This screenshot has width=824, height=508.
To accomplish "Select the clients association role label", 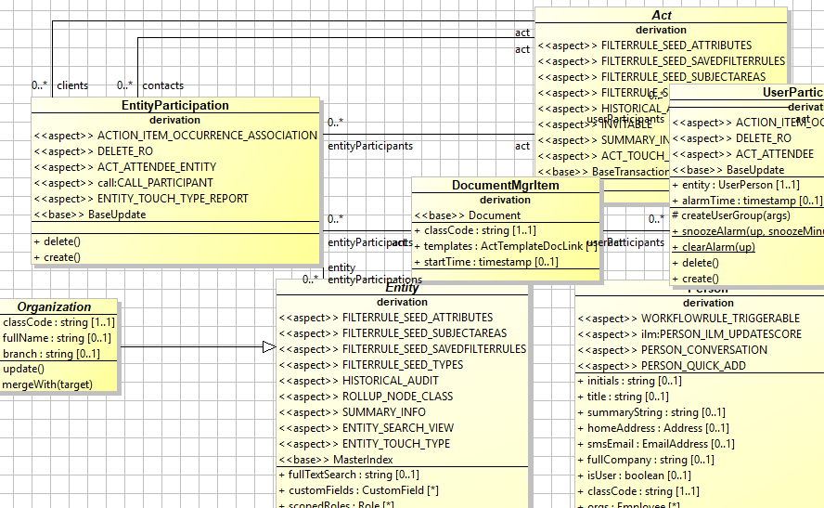I will coord(72,85).
